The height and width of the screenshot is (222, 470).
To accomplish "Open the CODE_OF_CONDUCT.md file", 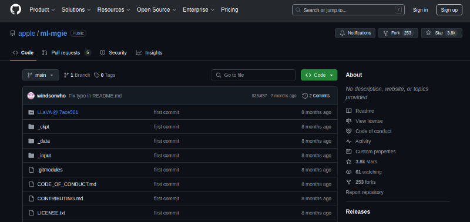I will (67, 184).
